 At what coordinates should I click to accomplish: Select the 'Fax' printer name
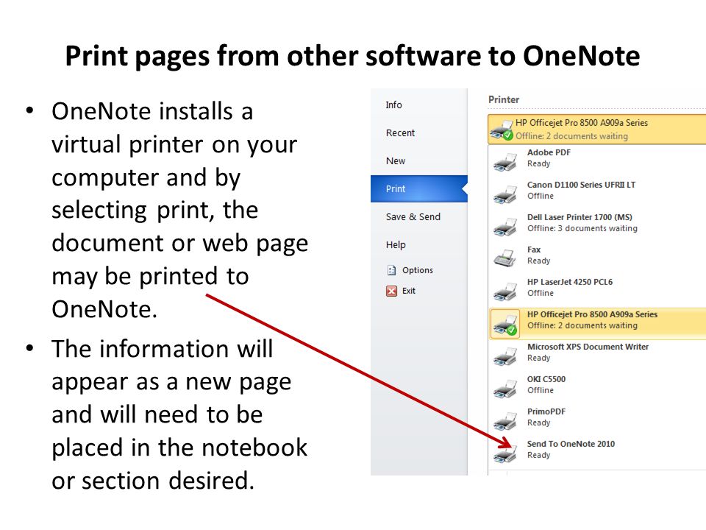click(534, 250)
